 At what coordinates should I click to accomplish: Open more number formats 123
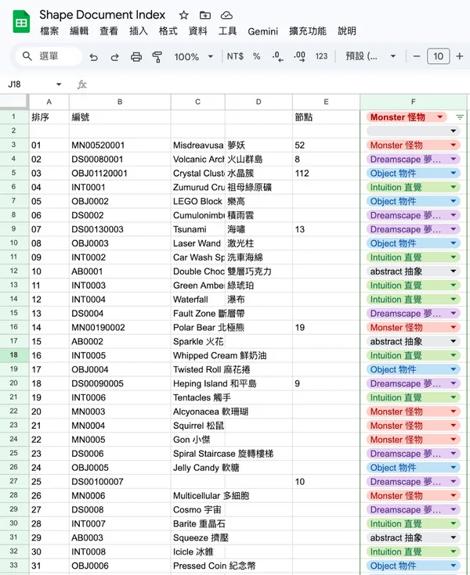tap(321, 56)
